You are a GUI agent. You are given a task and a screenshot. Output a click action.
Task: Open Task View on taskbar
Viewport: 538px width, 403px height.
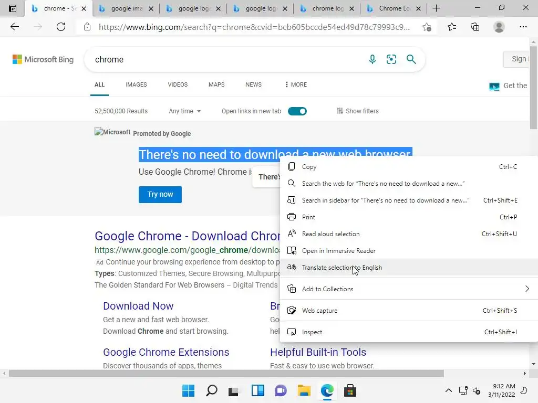[x=234, y=391]
